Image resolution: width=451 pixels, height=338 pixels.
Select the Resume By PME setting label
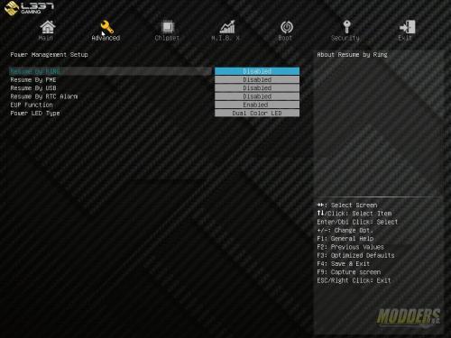[x=33, y=80]
